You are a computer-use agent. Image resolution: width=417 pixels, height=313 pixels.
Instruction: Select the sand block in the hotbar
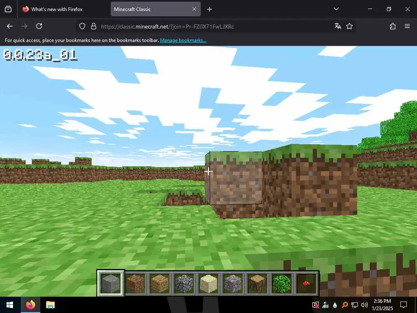click(208, 283)
